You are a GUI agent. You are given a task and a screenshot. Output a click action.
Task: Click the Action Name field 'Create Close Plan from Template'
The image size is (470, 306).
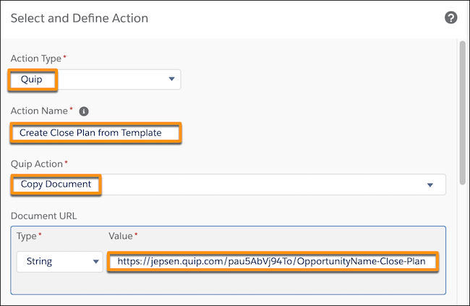95,132
